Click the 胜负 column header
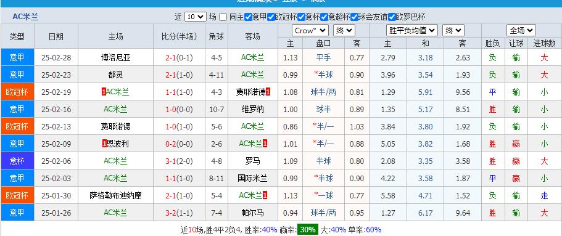The image size is (562, 236). pos(492,43)
